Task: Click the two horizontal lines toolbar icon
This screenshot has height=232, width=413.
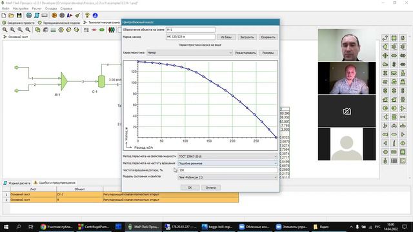Action: [53, 30]
